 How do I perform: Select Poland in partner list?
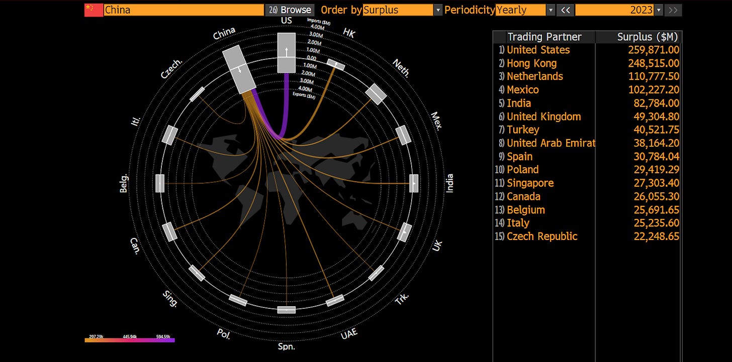coord(522,170)
